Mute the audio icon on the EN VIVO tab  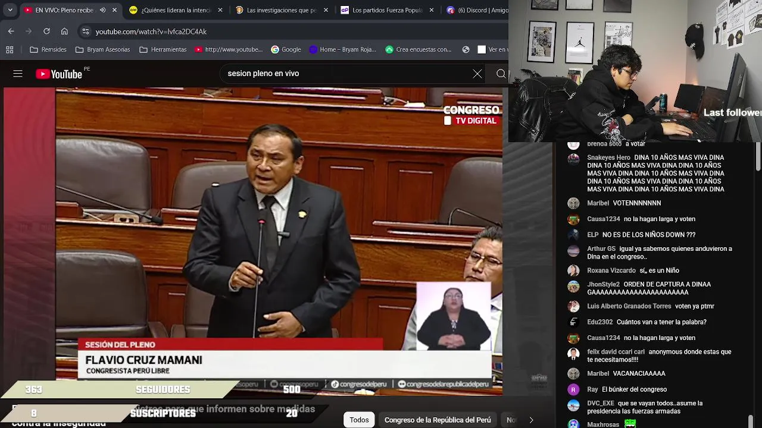(x=102, y=10)
